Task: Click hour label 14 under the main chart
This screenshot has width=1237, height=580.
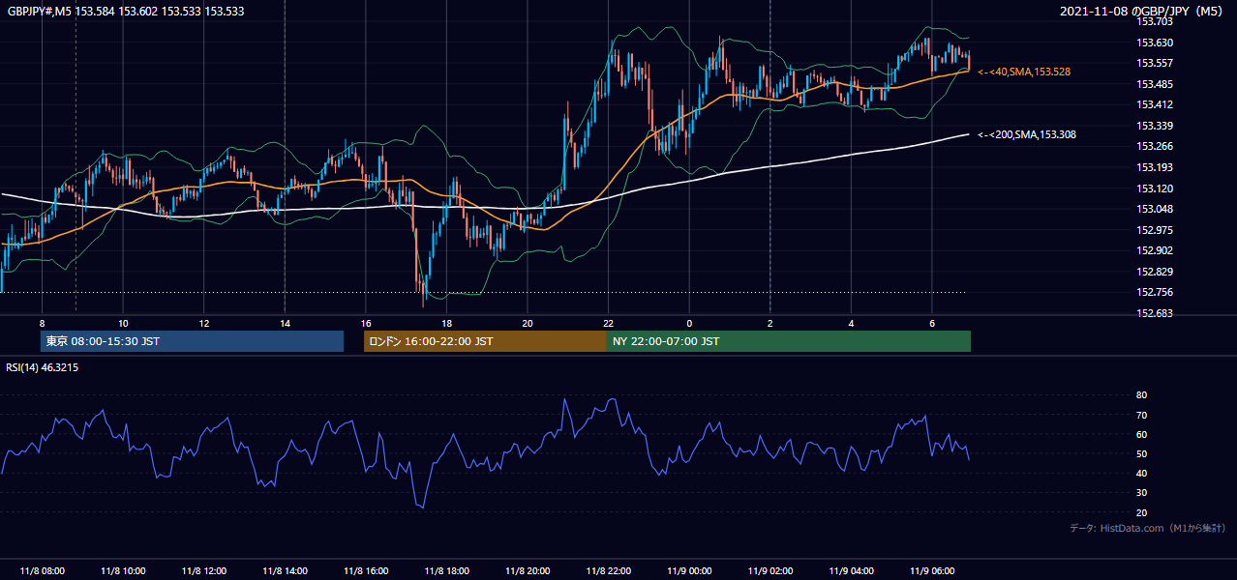Action: (285, 323)
